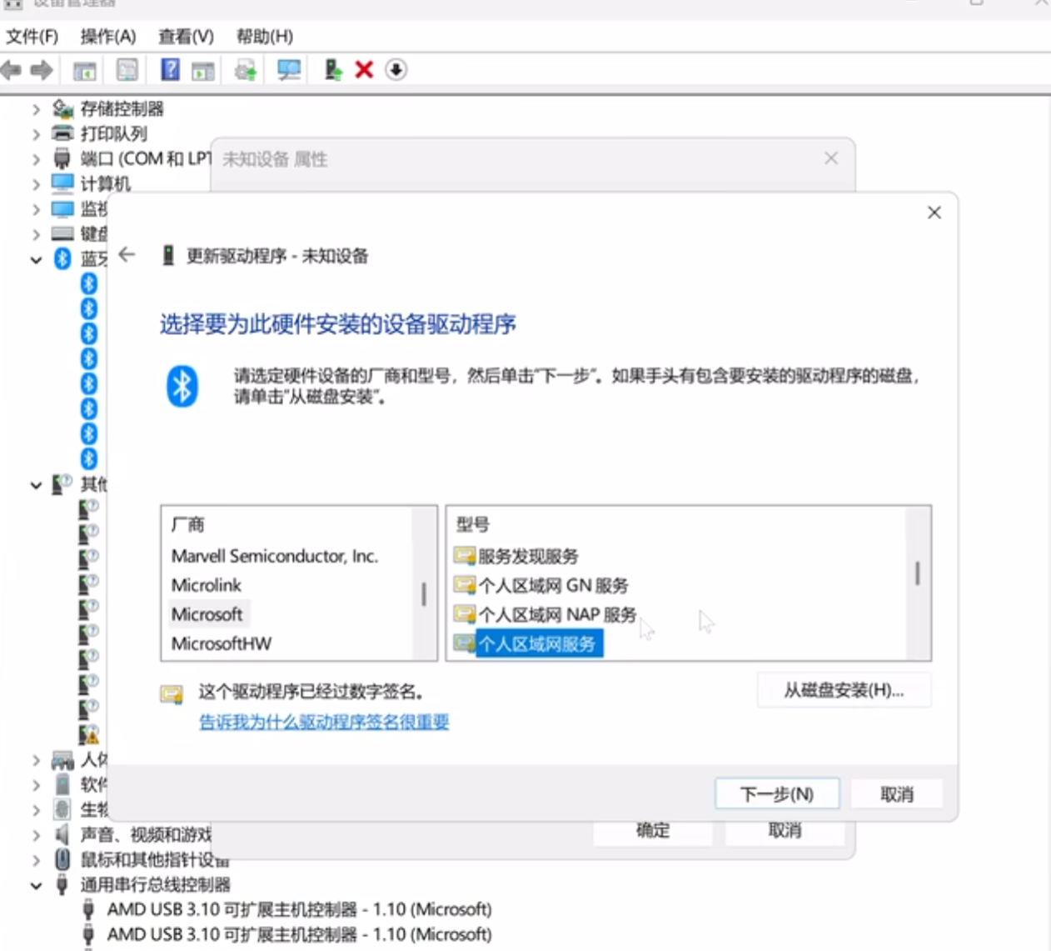
Task: Select the unknown device with yellow warning icon
Action: point(88,734)
